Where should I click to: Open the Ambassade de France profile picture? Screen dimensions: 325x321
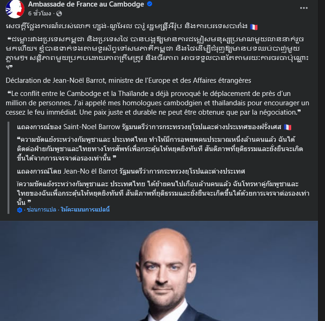pyautogui.click(x=15, y=9)
